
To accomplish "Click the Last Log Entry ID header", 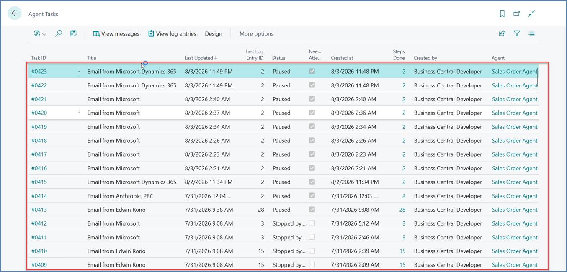I will tap(254, 55).
